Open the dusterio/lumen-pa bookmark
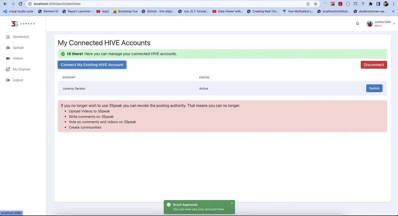 369,11
